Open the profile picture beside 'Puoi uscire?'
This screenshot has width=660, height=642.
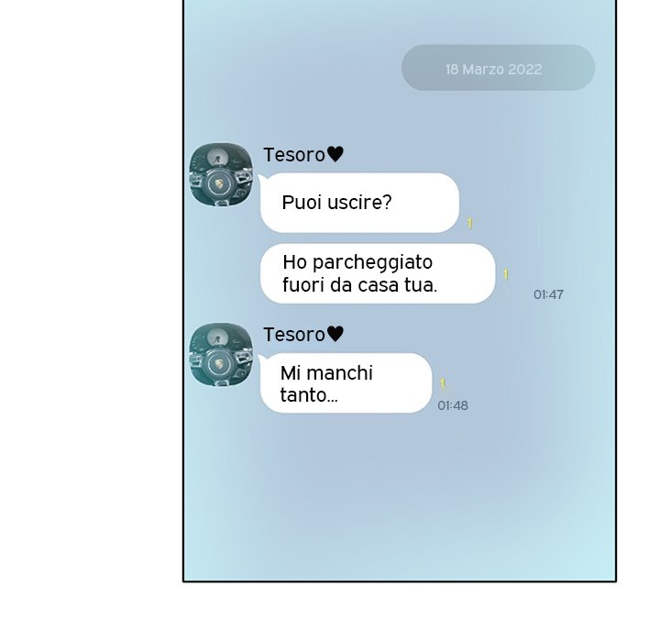pos(222,174)
